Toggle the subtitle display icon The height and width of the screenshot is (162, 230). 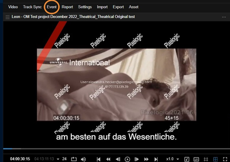196,159
